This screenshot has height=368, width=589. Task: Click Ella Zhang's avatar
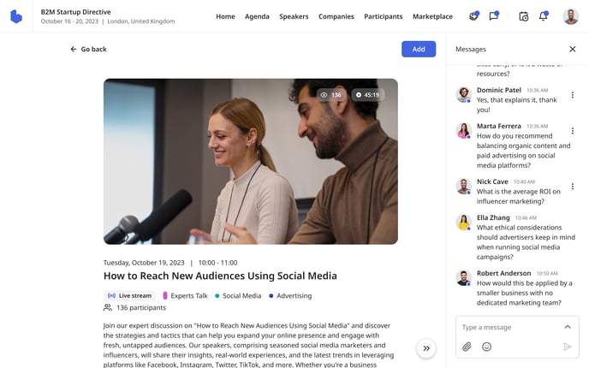464,222
